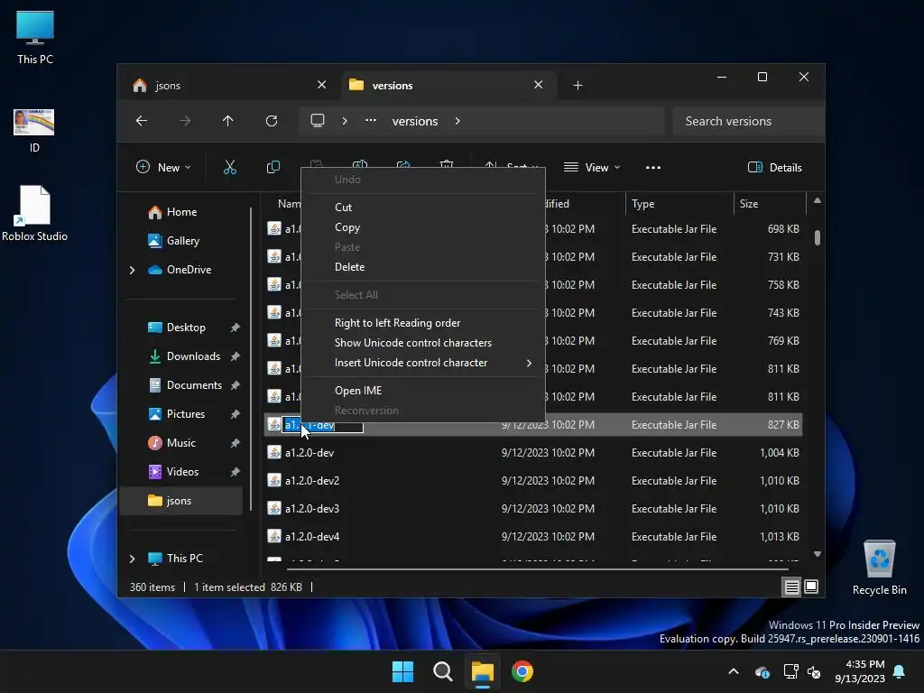Expand the This PC tree node in sidebar
The width and height of the screenshot is (924, 693).
[132, 558]
